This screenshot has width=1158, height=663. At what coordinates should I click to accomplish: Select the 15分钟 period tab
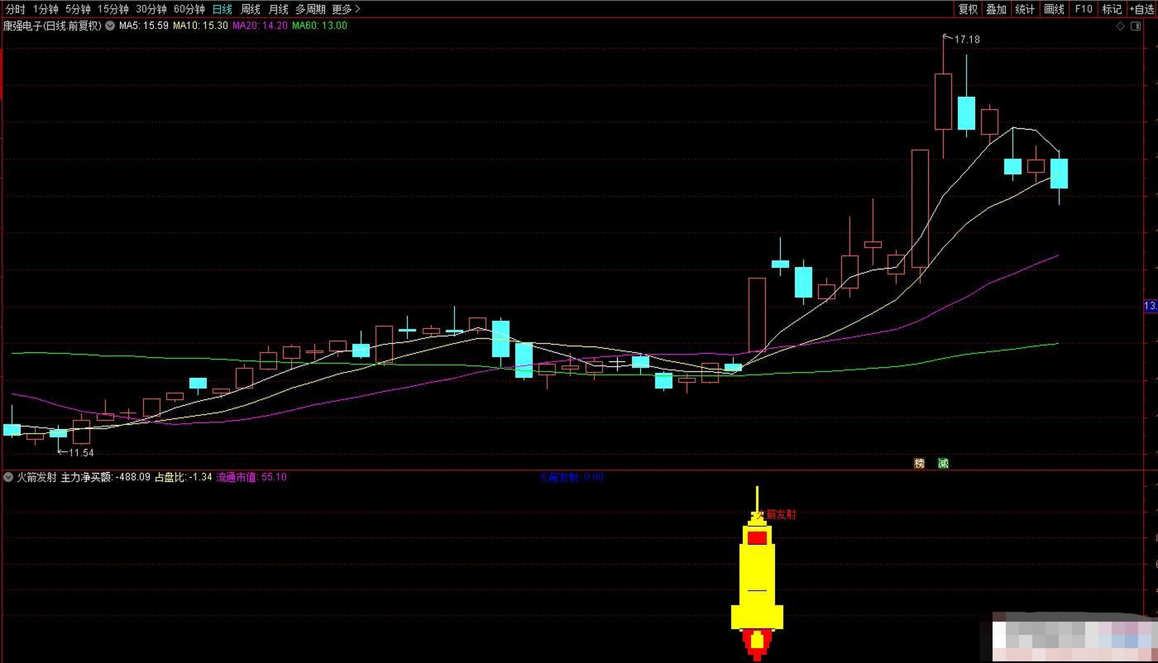pyautogui.click(x=113, y=9)
